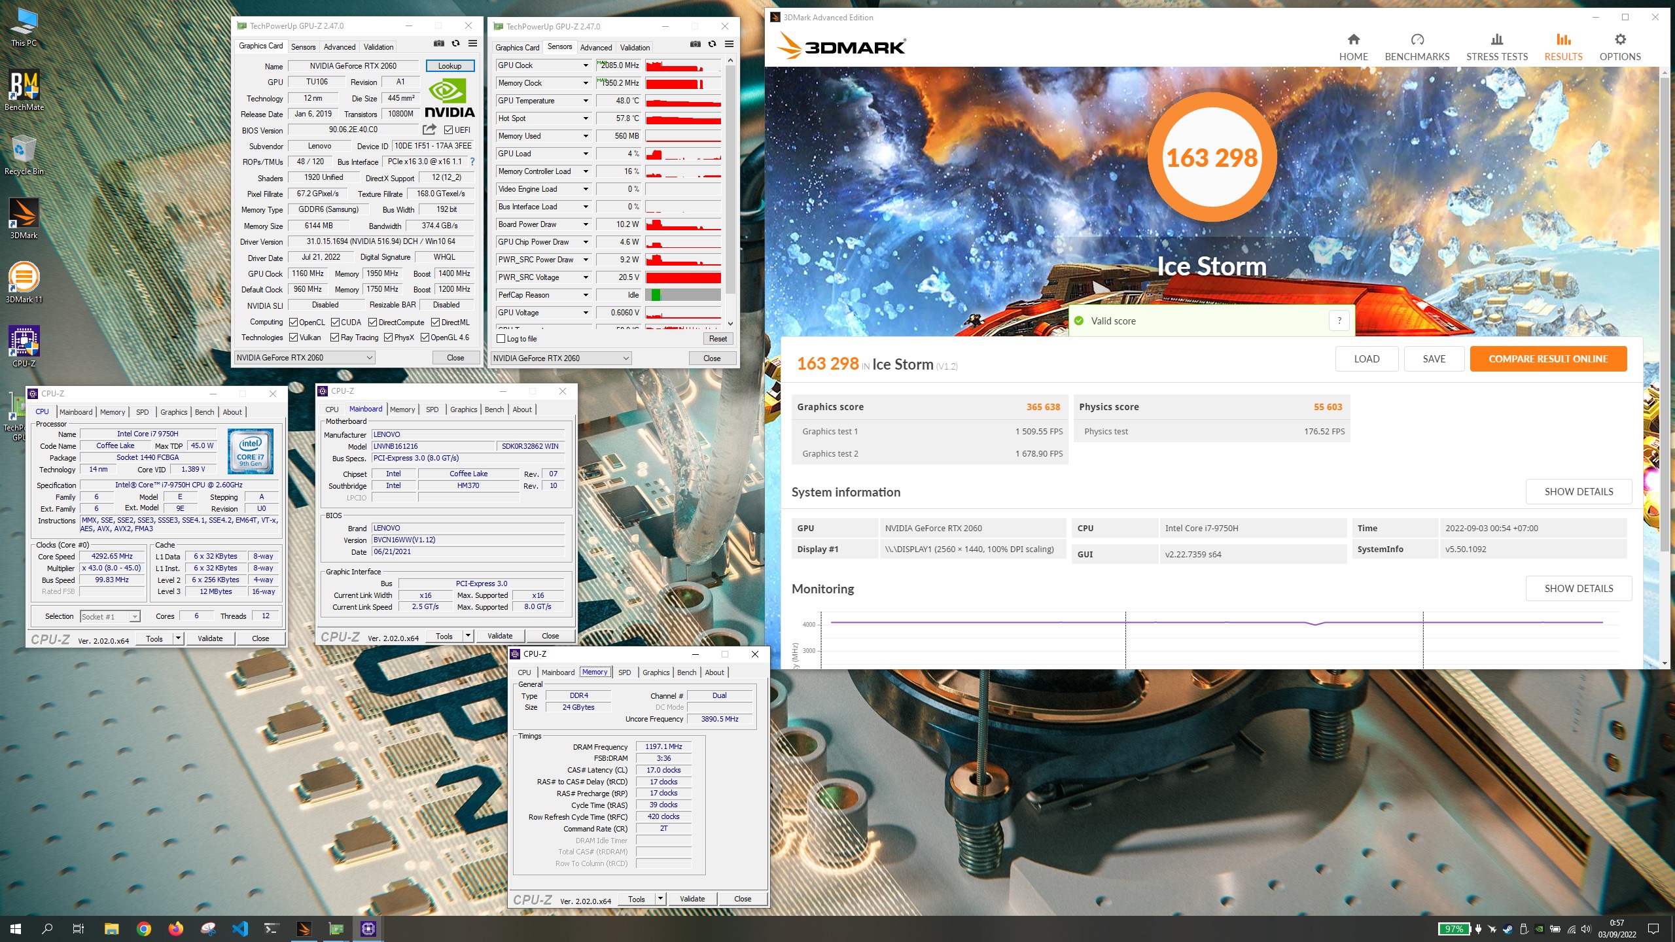
Task: Launch 3DMark desktop shortcut
Action: tap(24, 219)
